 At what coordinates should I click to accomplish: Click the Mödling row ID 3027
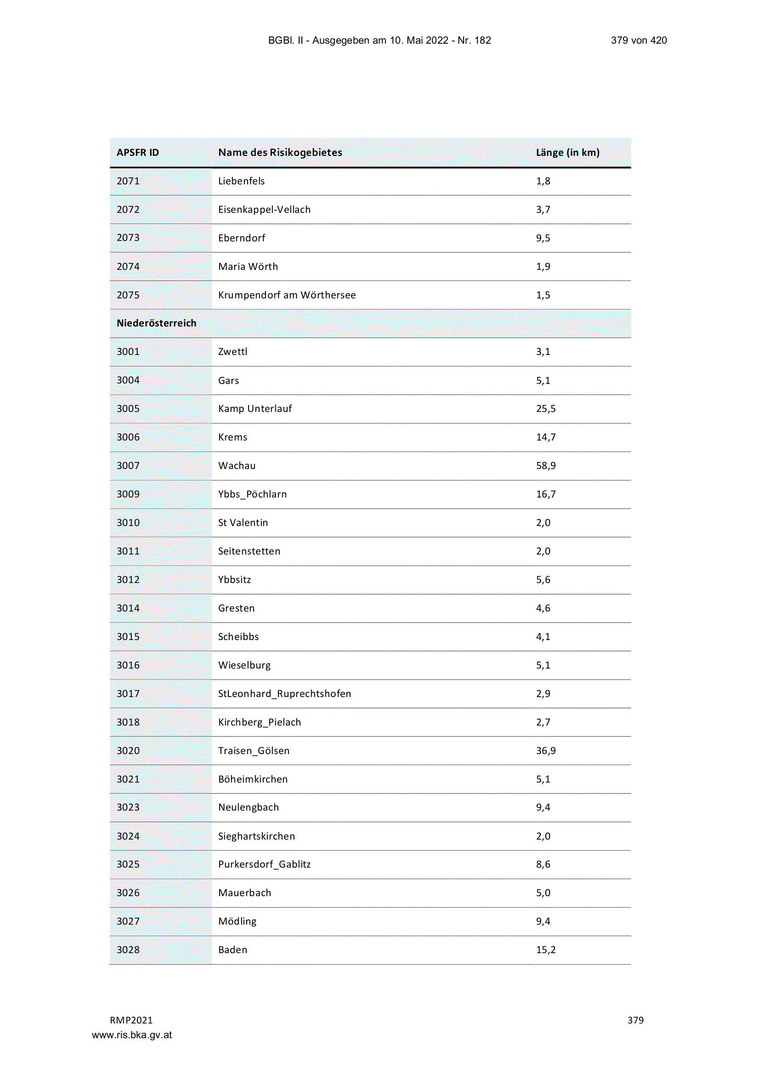128,921
